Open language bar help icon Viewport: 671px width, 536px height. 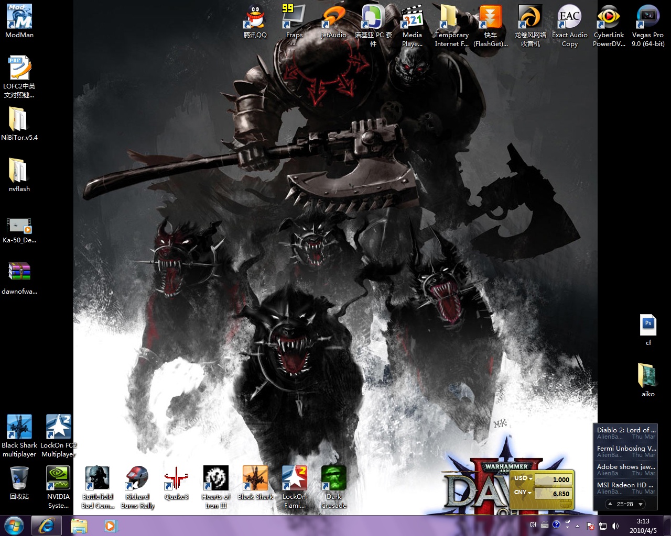pyautogui.click(x=556, y=524)
